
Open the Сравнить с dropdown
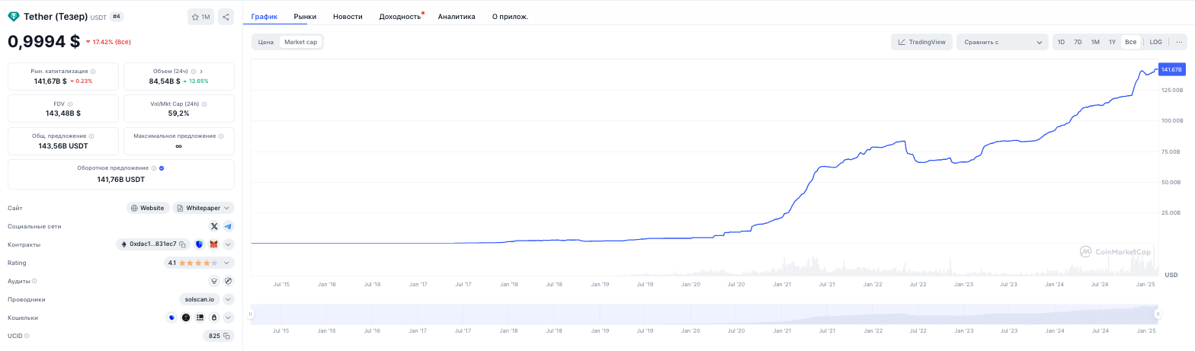(x=1002, y=42)
